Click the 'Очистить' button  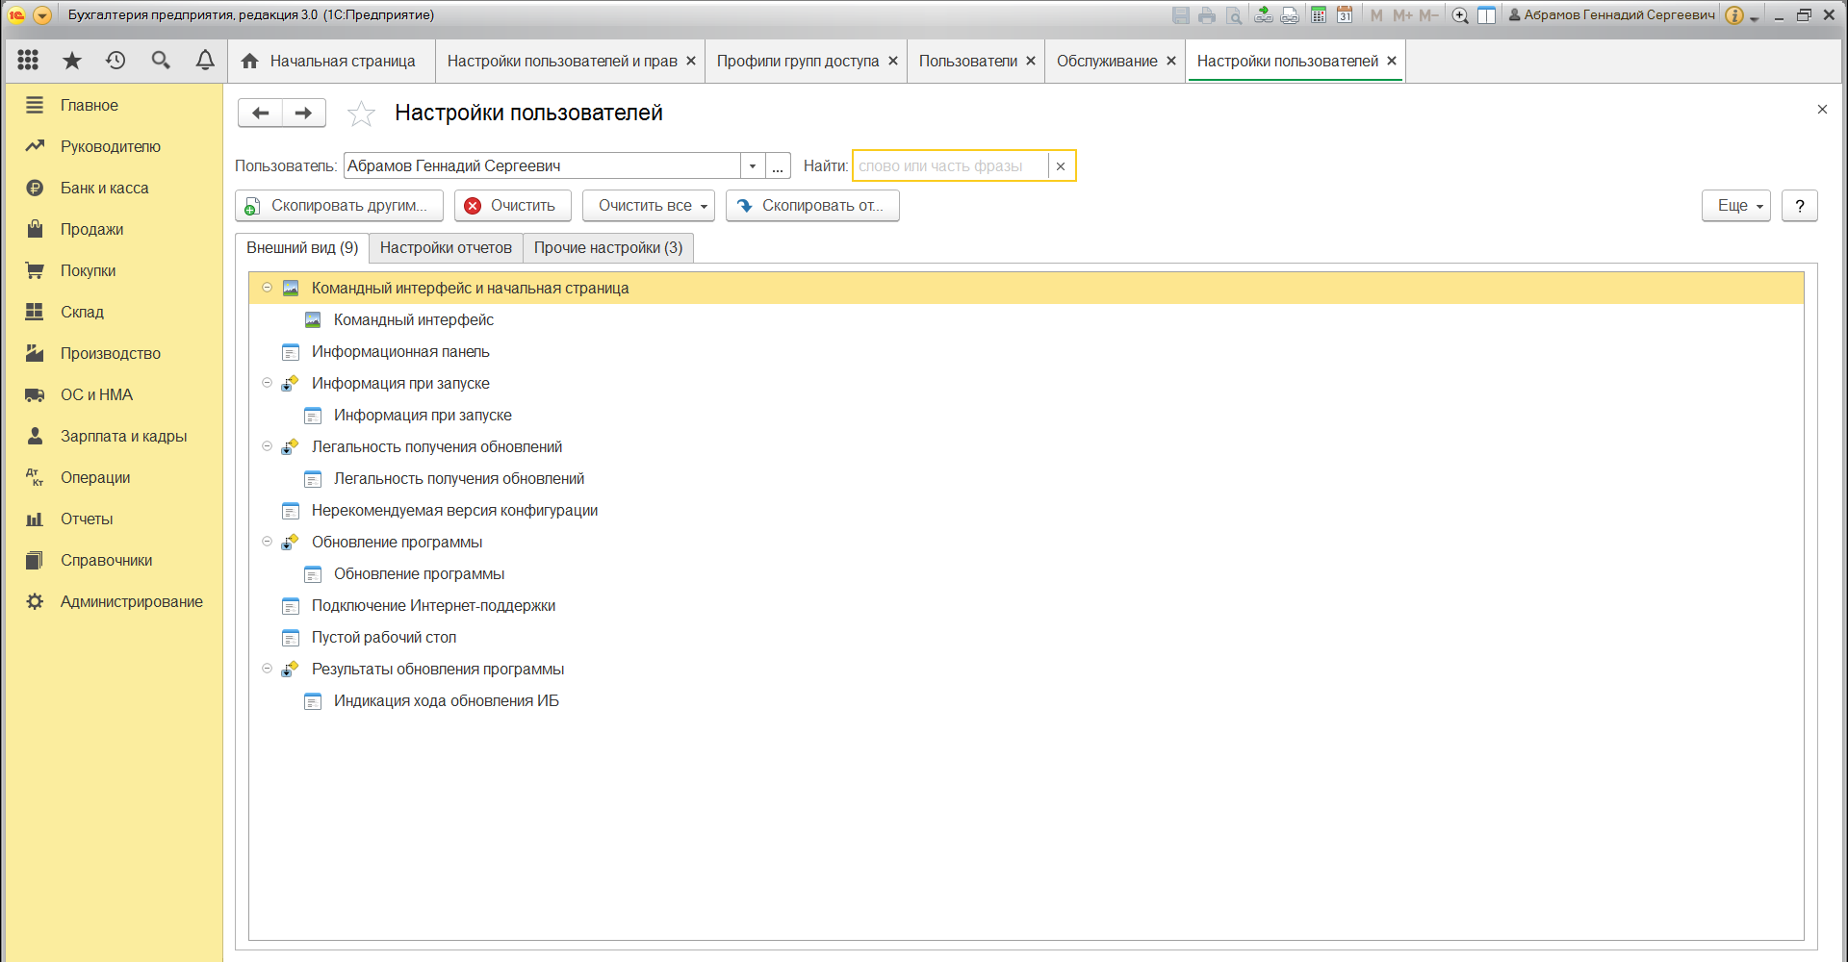point(512,206)
